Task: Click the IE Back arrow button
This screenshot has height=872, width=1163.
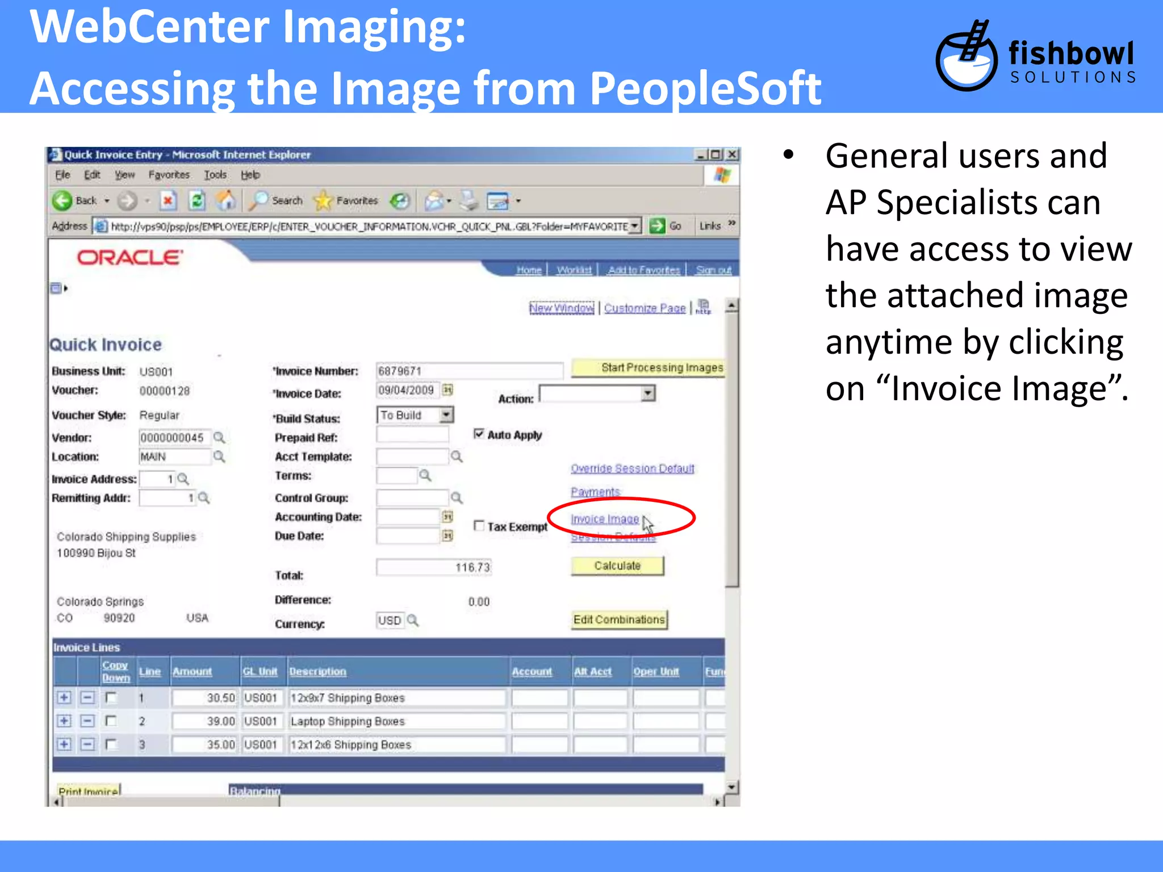Action: tap(62, 200)
